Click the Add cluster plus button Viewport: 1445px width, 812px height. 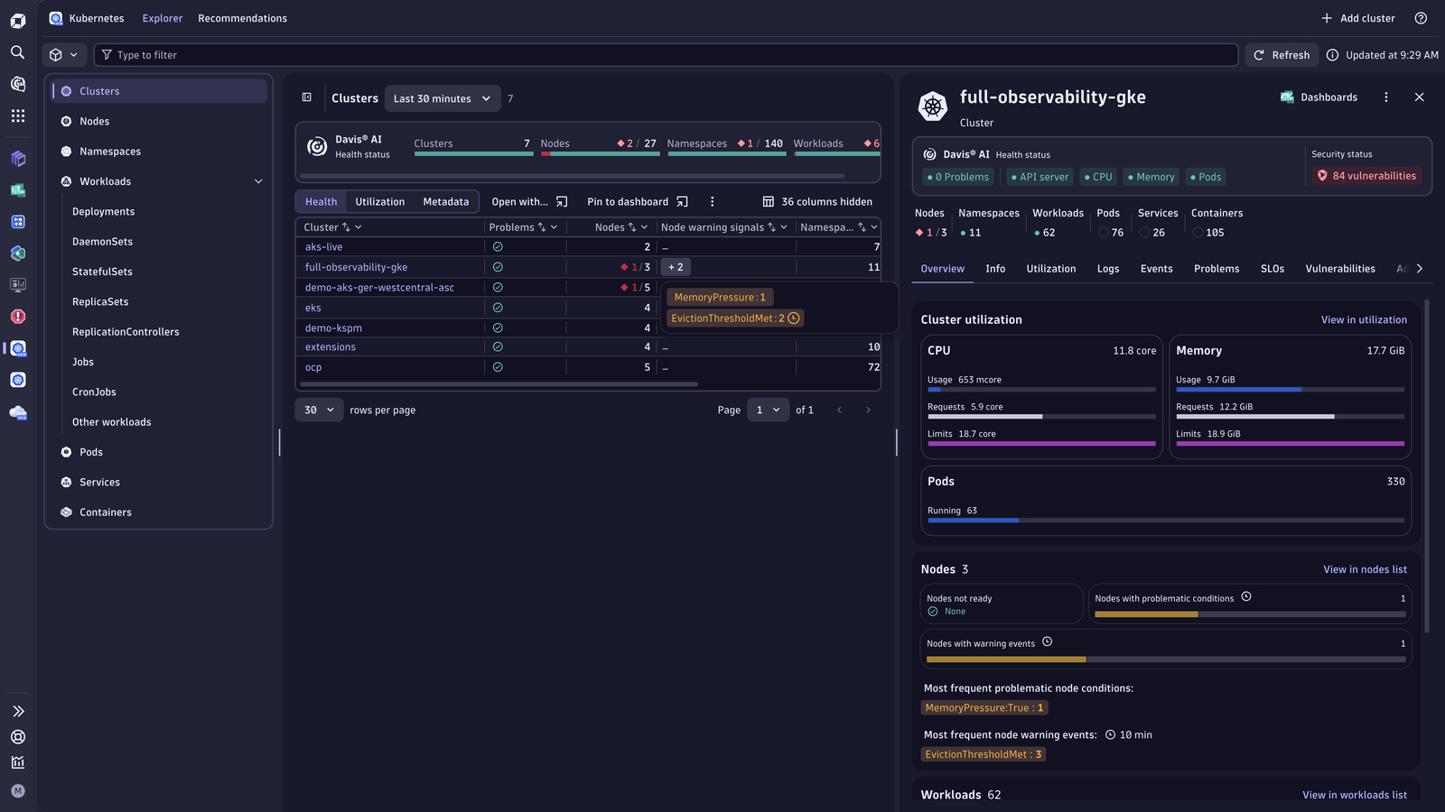(x=1358, y=18)
